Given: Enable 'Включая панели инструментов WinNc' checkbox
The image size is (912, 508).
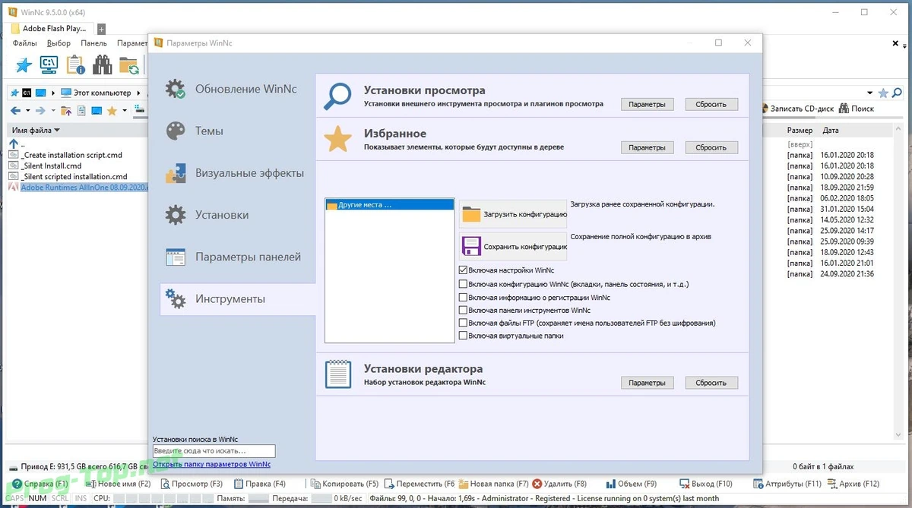Looking at the screenshot, I should [463, 310].
